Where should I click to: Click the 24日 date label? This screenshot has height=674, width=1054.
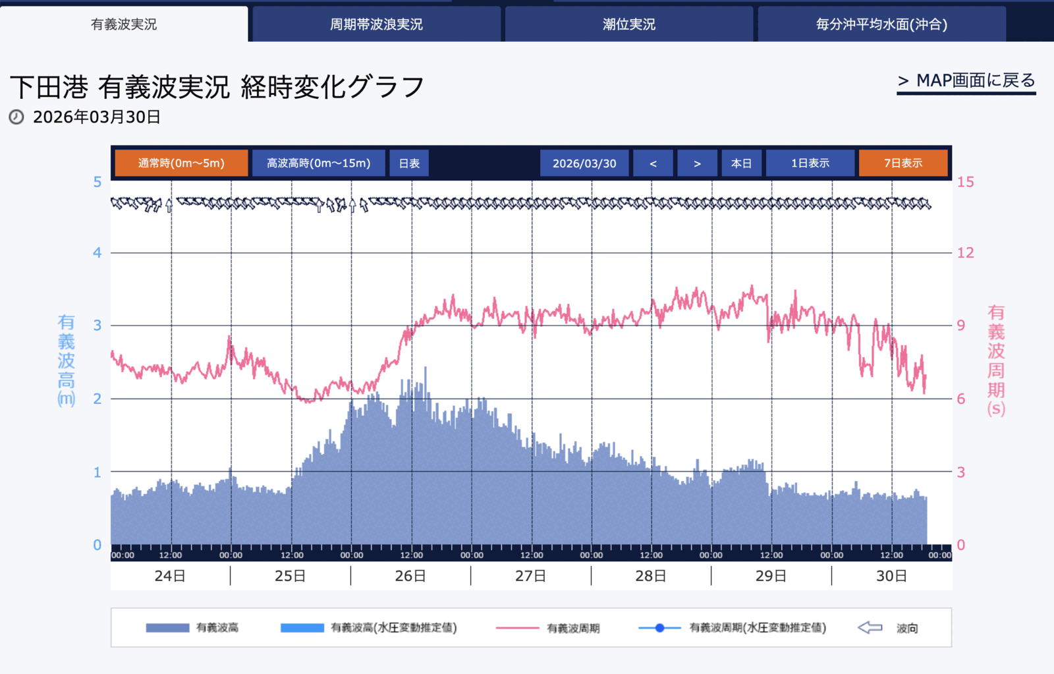pyautogui.click(x=170, y=576)
